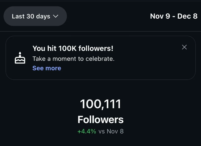Click the chevron arrow beside "Last 30 days"
This screenshot has height=146, width=201.
click(x=56, y=17)
